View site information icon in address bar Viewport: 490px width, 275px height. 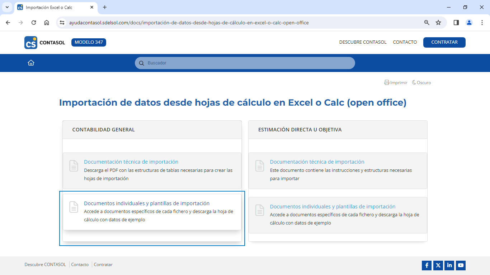(x=62, y=23)
